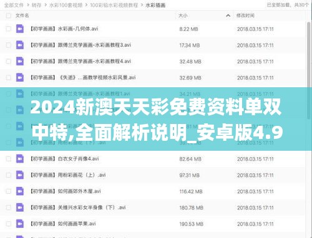This screenshot has width=312, height=238.
Task: Click the size value 116.42 MB
Action: [191, 191]
